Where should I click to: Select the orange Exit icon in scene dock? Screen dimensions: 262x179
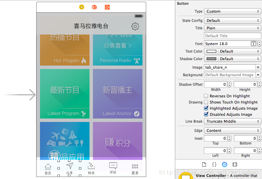pos(107,7)
